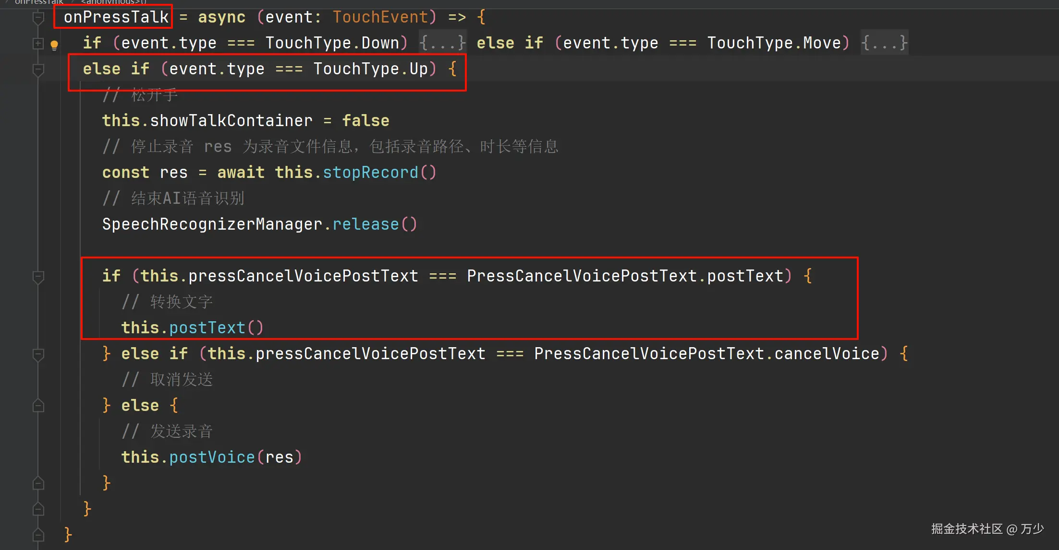Collapse the TouchType.Up branch fold marker
Image resolution: width=1059 pixels, height=550 pixels.
(38, 70)
